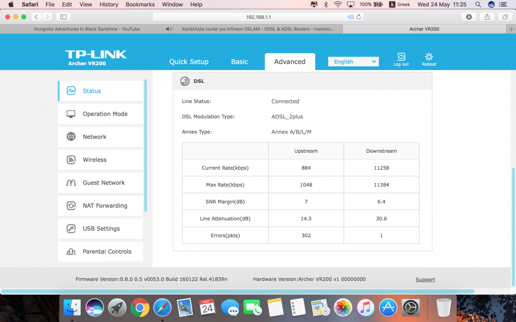
Task: Click the sidebar menu vertical scrollbar
Action: pos(145,145)
